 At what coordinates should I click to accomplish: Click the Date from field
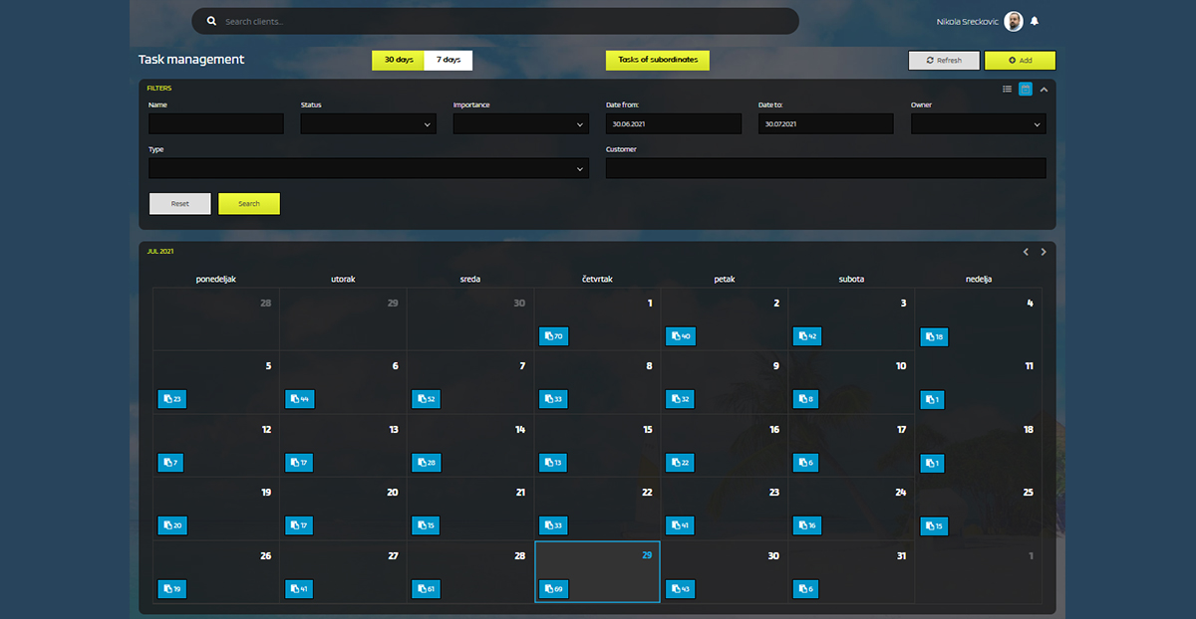673,123
